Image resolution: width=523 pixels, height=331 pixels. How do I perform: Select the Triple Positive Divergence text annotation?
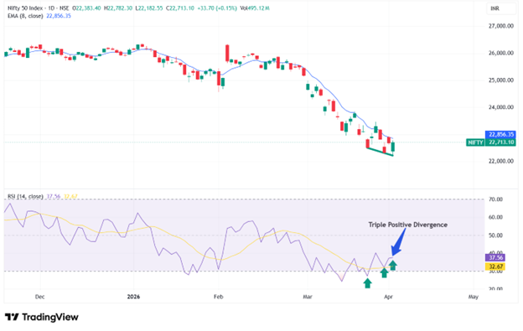tap(407, 225)
